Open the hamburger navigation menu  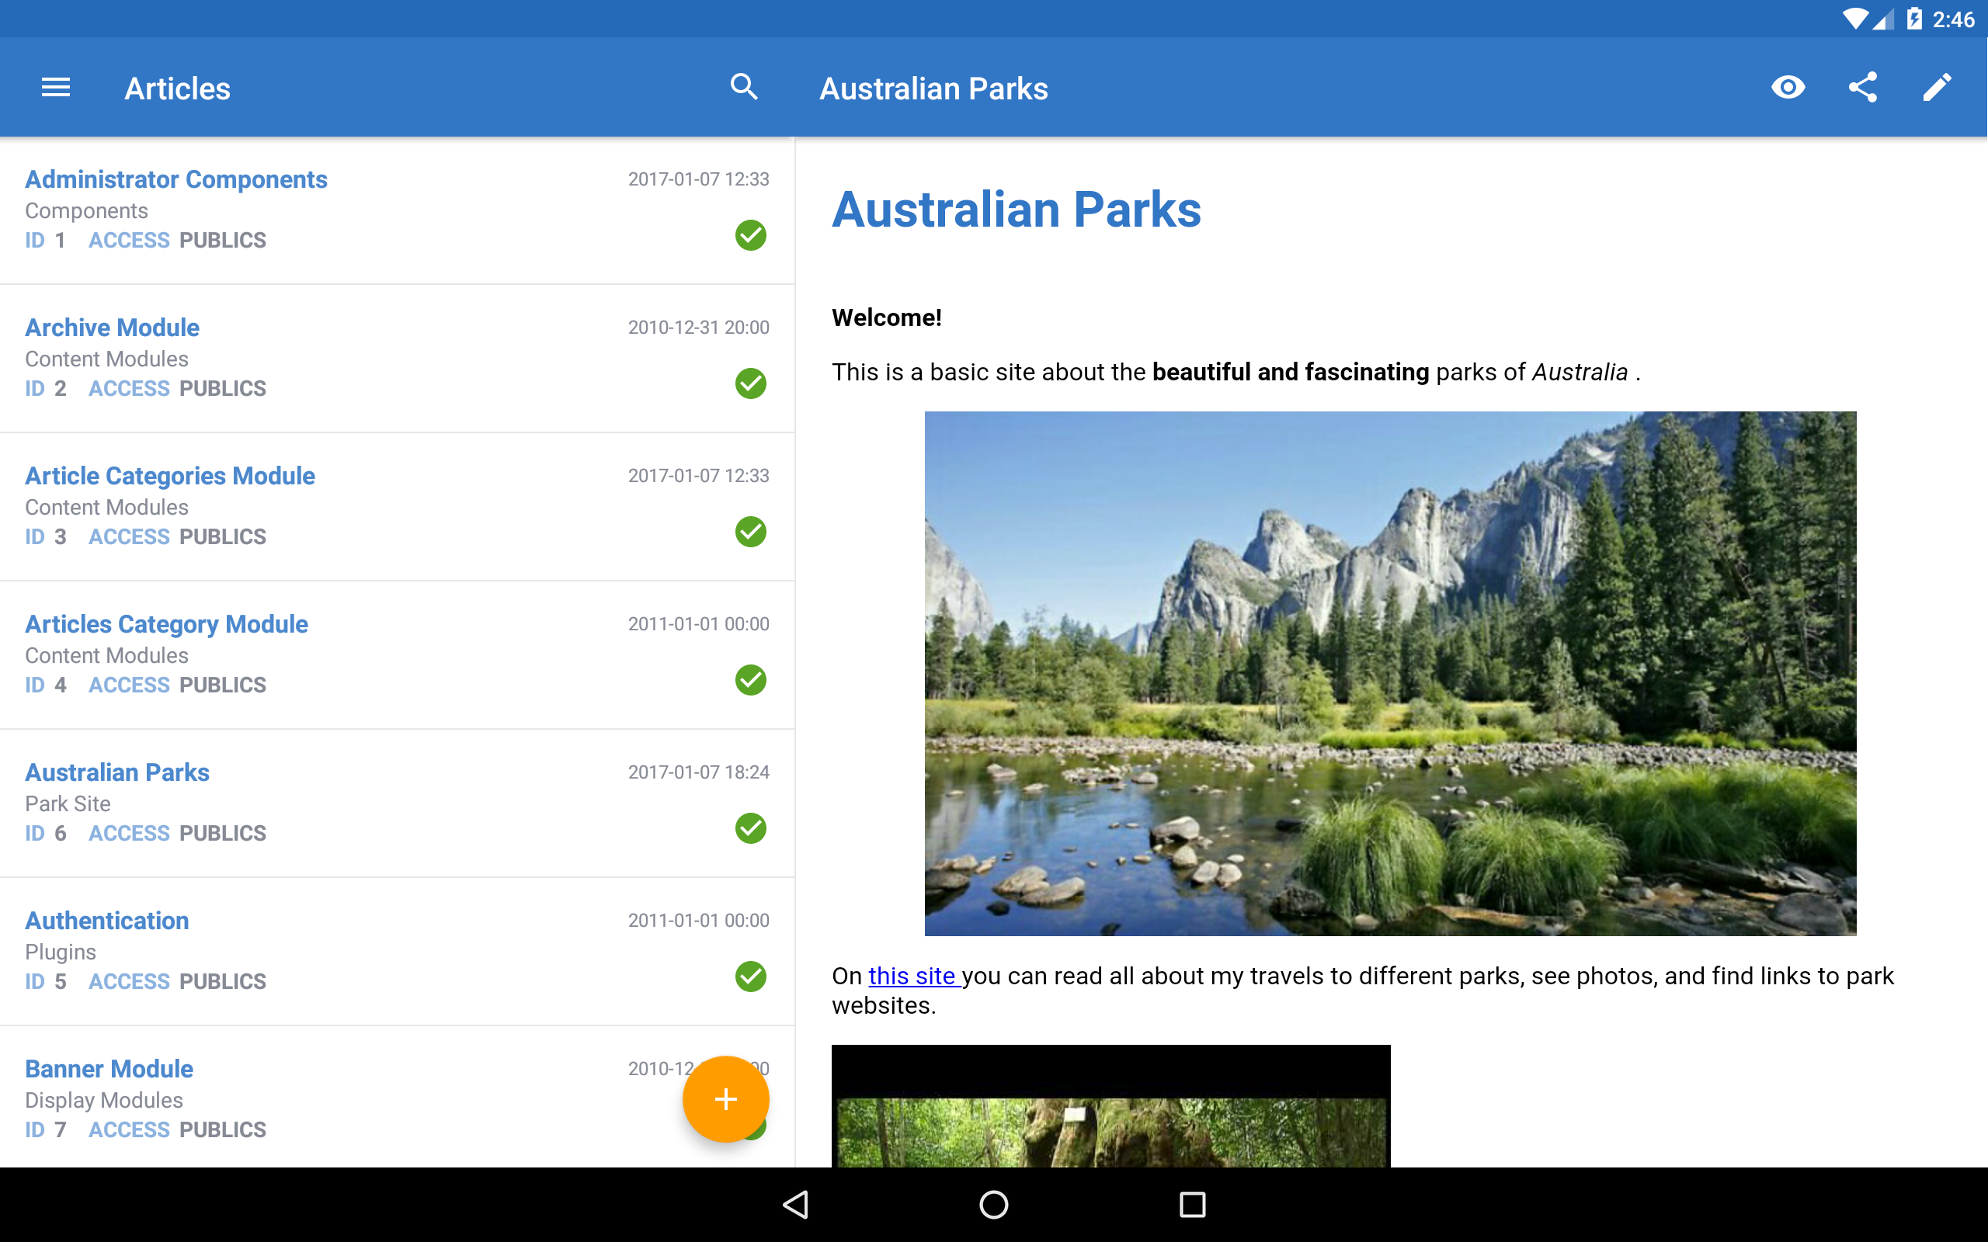coord(55,87)
